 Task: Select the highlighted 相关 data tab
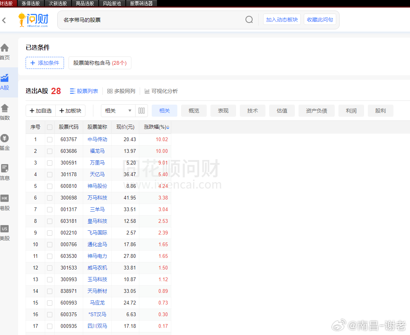165,111
